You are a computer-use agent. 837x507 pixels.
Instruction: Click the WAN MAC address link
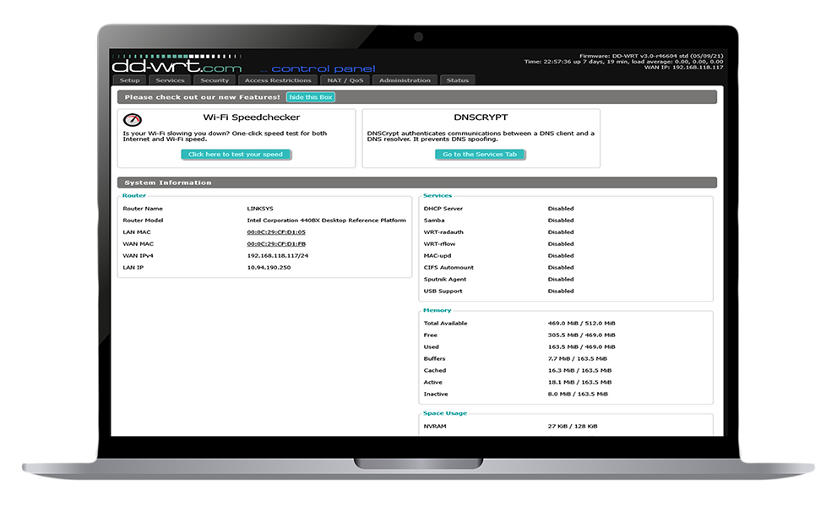(276, 244)
